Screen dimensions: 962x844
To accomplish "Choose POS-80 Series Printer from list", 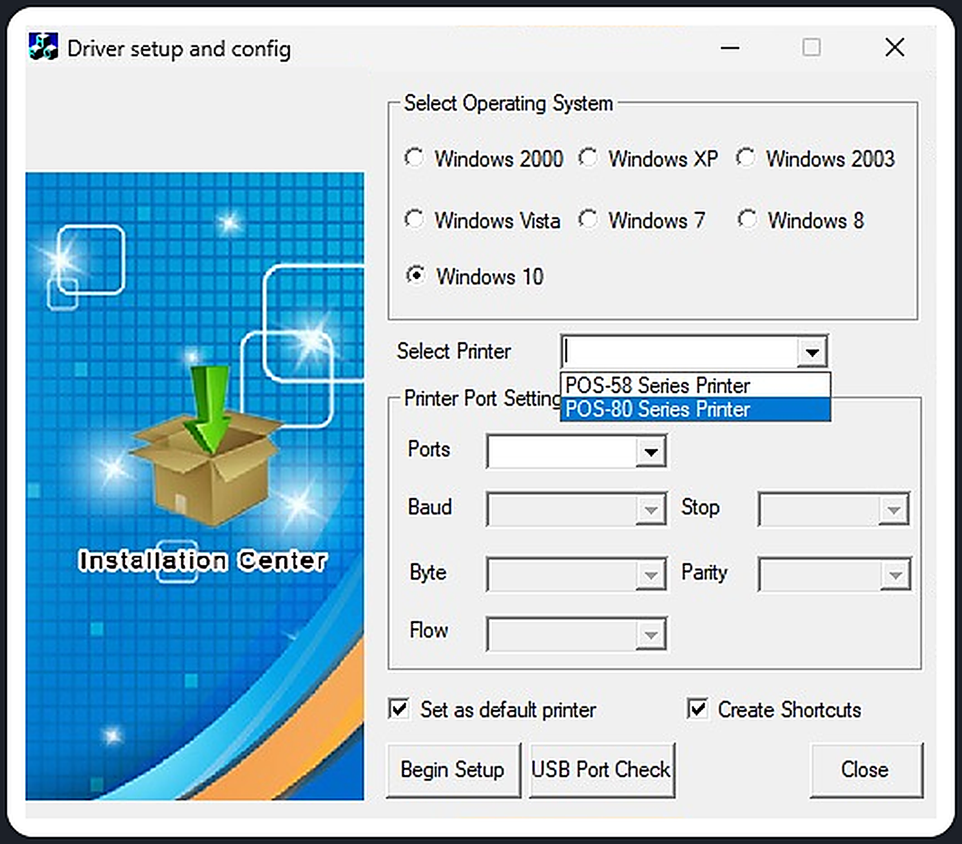I will tap(695, 409).
